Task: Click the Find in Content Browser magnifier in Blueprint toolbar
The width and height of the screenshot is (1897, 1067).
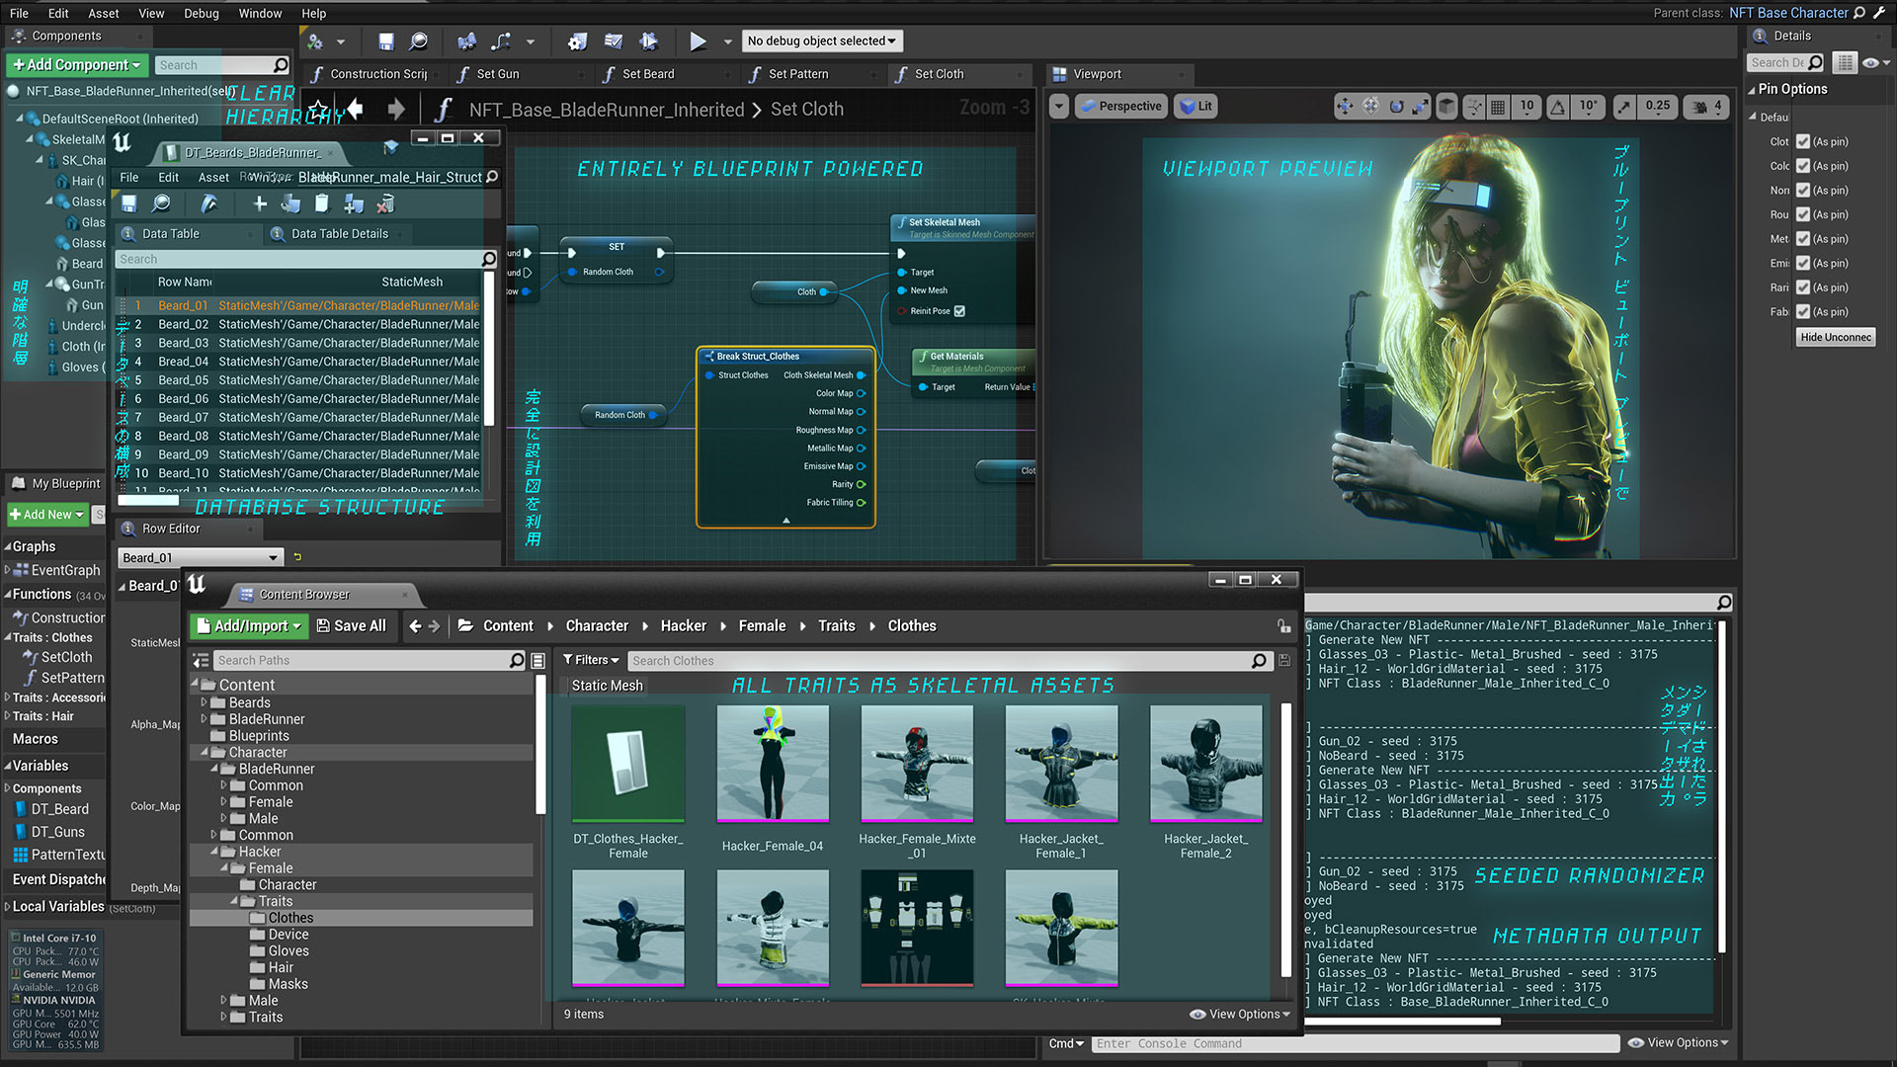Action: [419, 41]
